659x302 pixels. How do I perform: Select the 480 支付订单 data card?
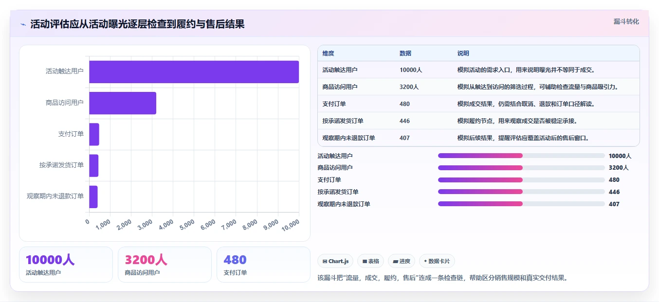tap(263, 265)
